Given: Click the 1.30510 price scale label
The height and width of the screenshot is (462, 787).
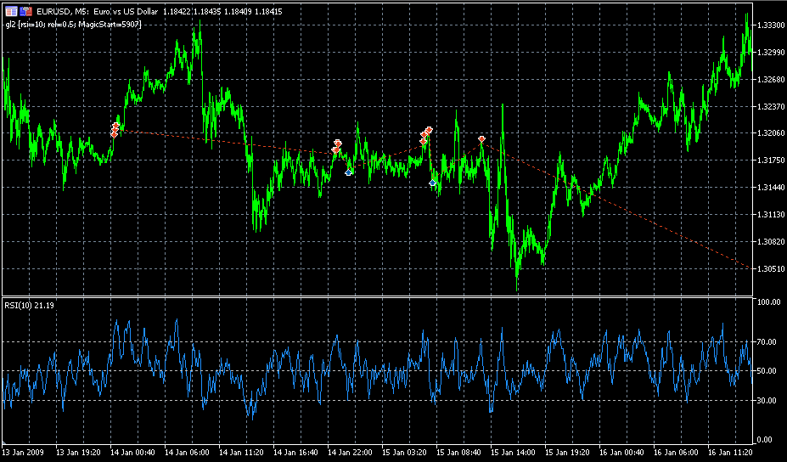Looking at the screenshot, I should pyautogui.click(x=771, y=269).
